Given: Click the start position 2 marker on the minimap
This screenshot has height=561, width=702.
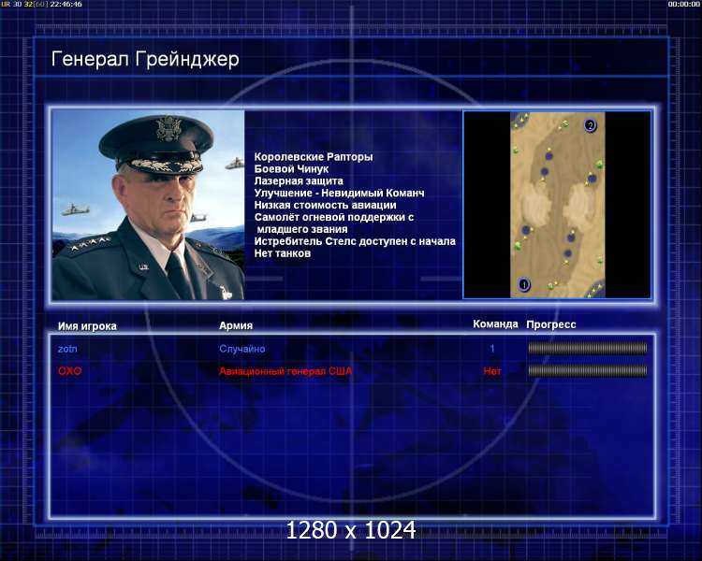Looking at the screenshot, I should (x=590, y=125).
